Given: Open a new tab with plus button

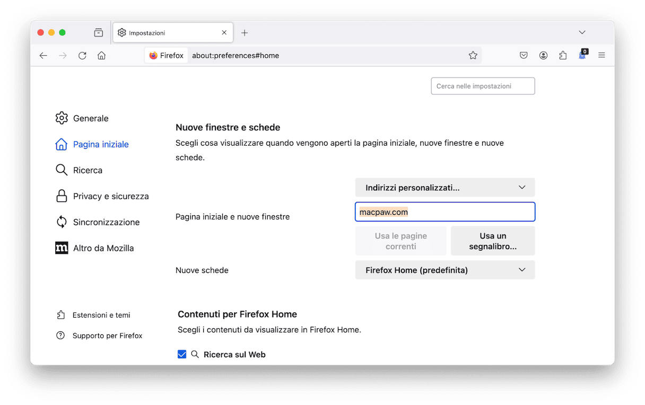Looking at the screenshot, I should 245,33.
